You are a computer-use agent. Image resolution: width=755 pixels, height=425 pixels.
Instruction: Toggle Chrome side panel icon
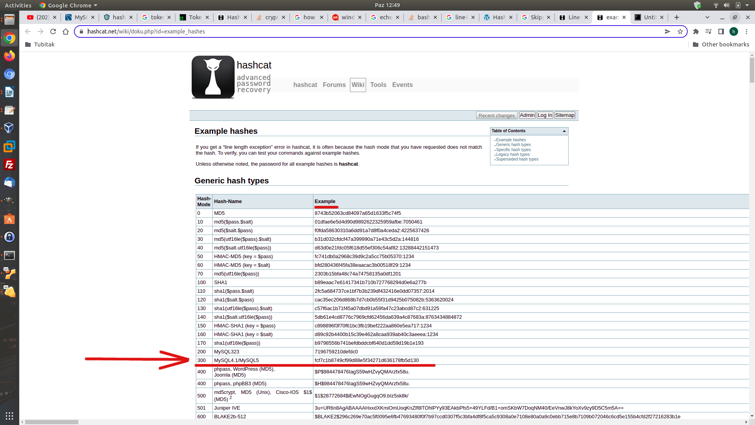(721, 31)
